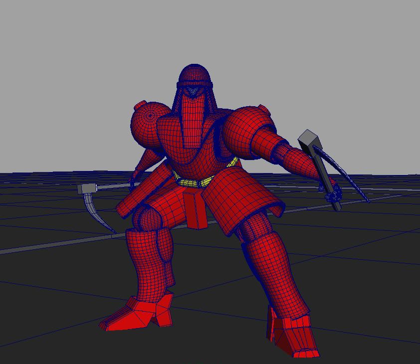Viewport: 420px width, 364px height.
Task: Click the gray scythe connector block
Action: coord(88,189)
